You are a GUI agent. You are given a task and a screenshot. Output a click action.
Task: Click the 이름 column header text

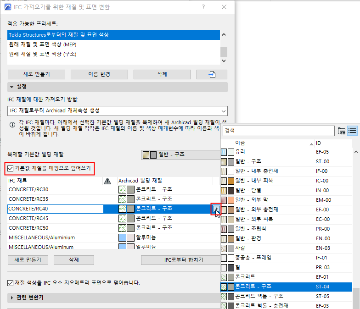coord(240,143)
